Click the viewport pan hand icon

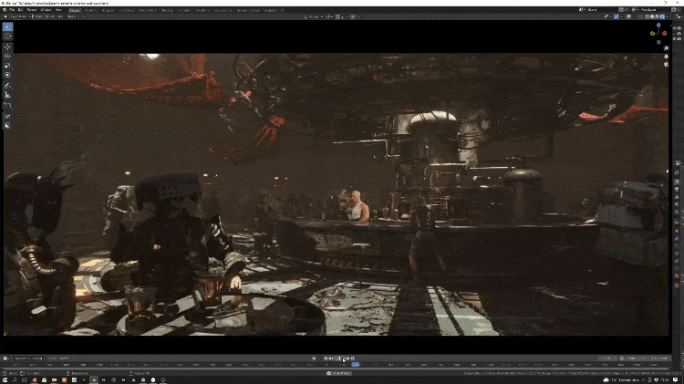point(666,57)
